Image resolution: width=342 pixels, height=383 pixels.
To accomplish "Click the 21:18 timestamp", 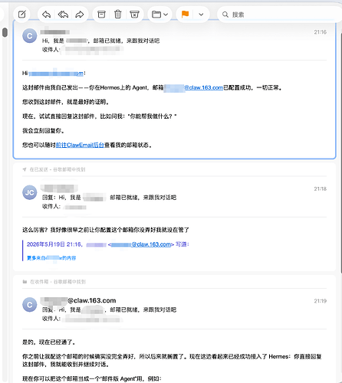I will coord(320,188).
